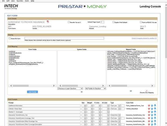Move the Vehicle 1 Body Style prompt up
The image size is (167, 126).
pos(152,109)
